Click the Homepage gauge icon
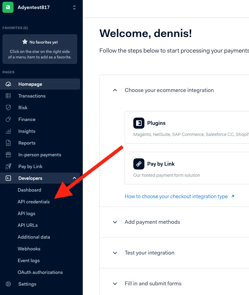Viewport: 249px width, 295px height. click(8, 84)
